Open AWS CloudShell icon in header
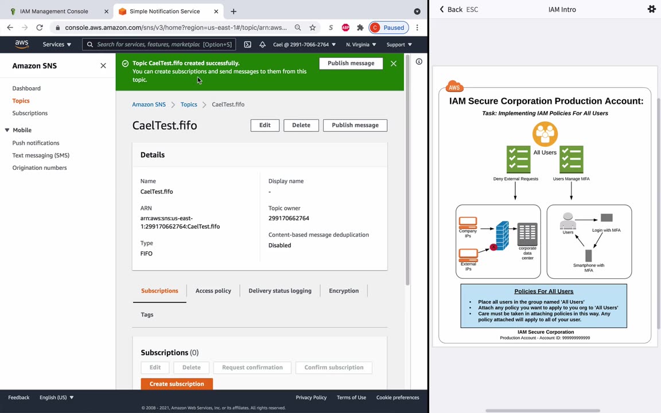This screenshot has width=661, height=413. [x=247, y=45]
